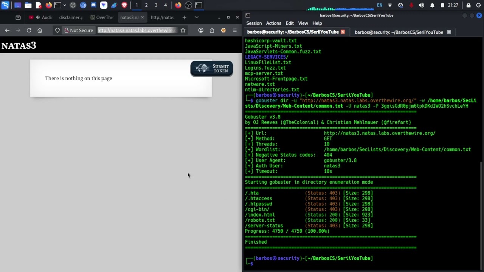Viewport: 484px width, 272px height.
Task: Launch the blue shark application icon
Action: 114,5
